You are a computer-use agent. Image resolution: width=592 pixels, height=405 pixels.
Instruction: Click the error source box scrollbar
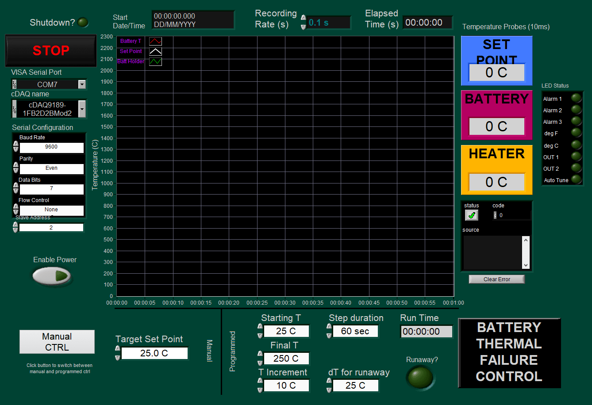[526, 252]
